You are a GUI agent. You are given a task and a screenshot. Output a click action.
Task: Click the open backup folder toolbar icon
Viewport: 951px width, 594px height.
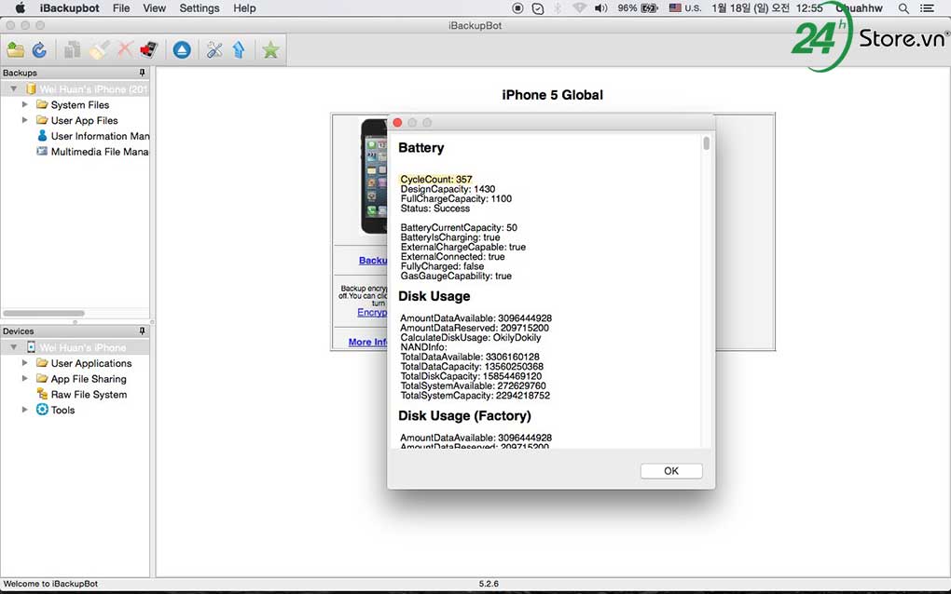click(x=16, y=50)
